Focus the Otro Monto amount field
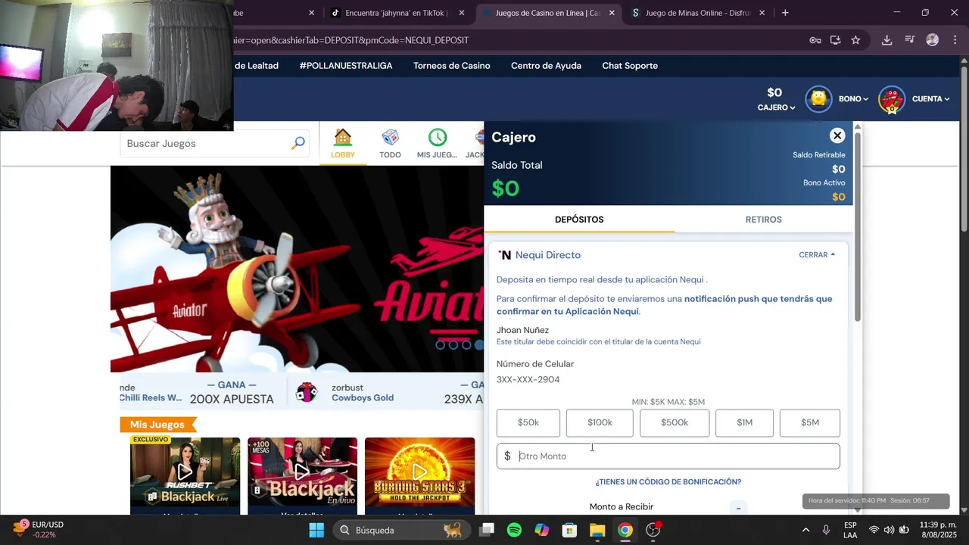969x545 pixels. (x=668, y=456)
